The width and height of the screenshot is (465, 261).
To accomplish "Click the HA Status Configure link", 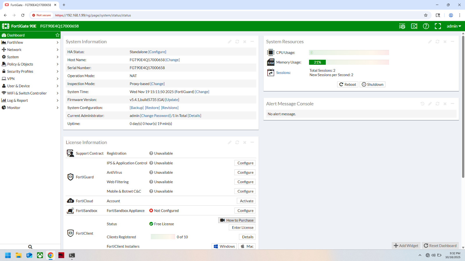I will (x=157, y=52).
